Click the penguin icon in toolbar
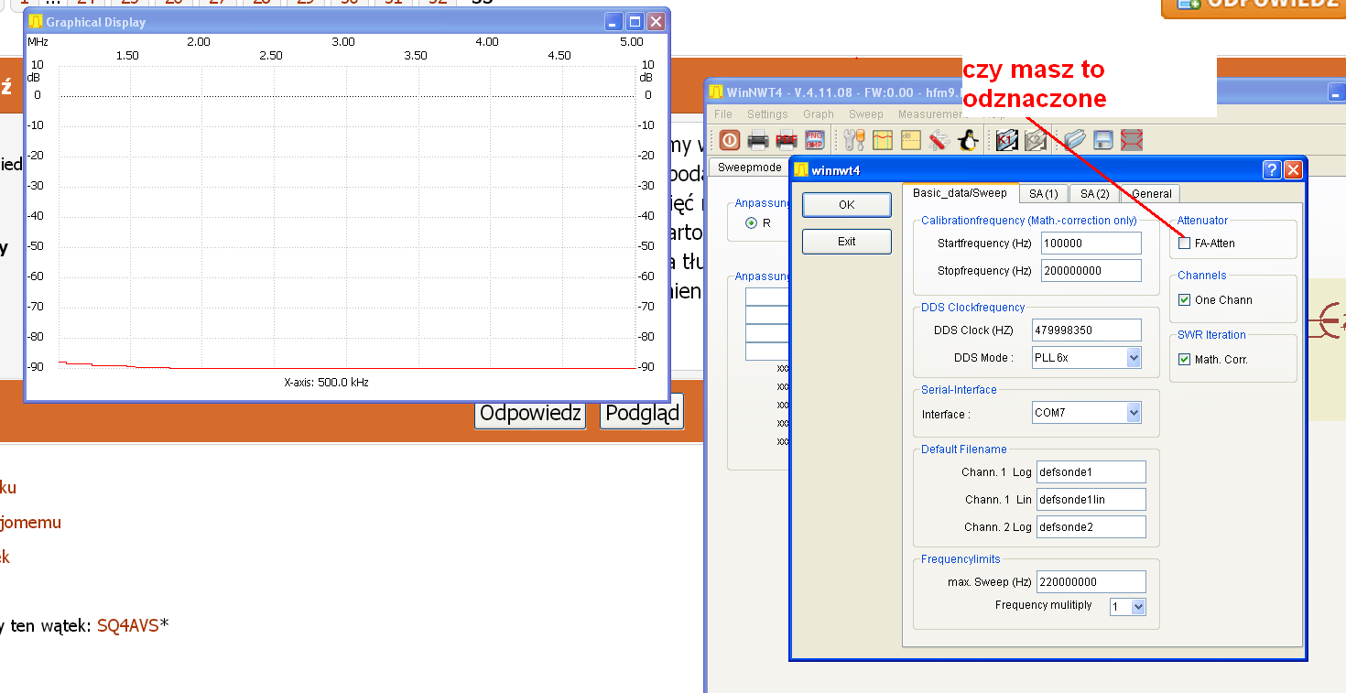This screenshot has height=693, width=1346. pos(967,140)
